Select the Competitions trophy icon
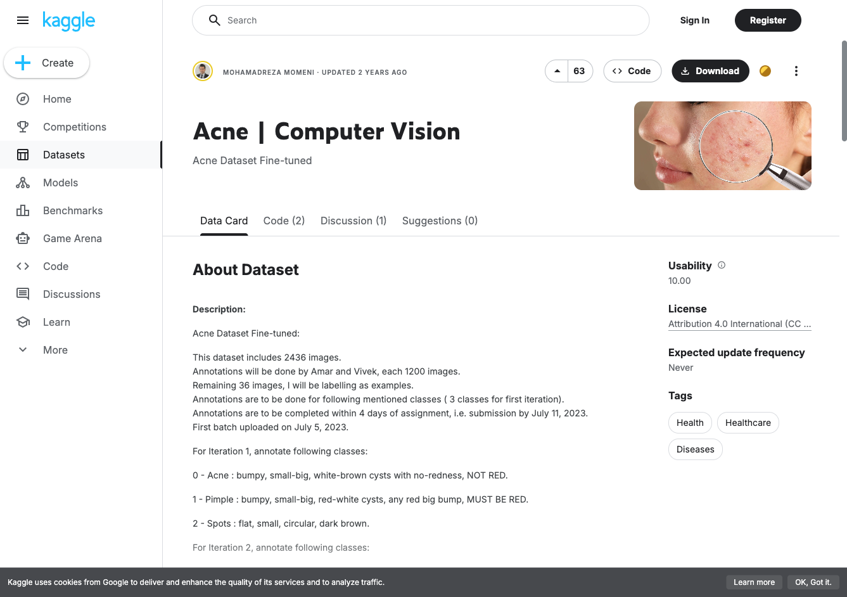This screenshot has width=847, height=597. coord(23,127)
